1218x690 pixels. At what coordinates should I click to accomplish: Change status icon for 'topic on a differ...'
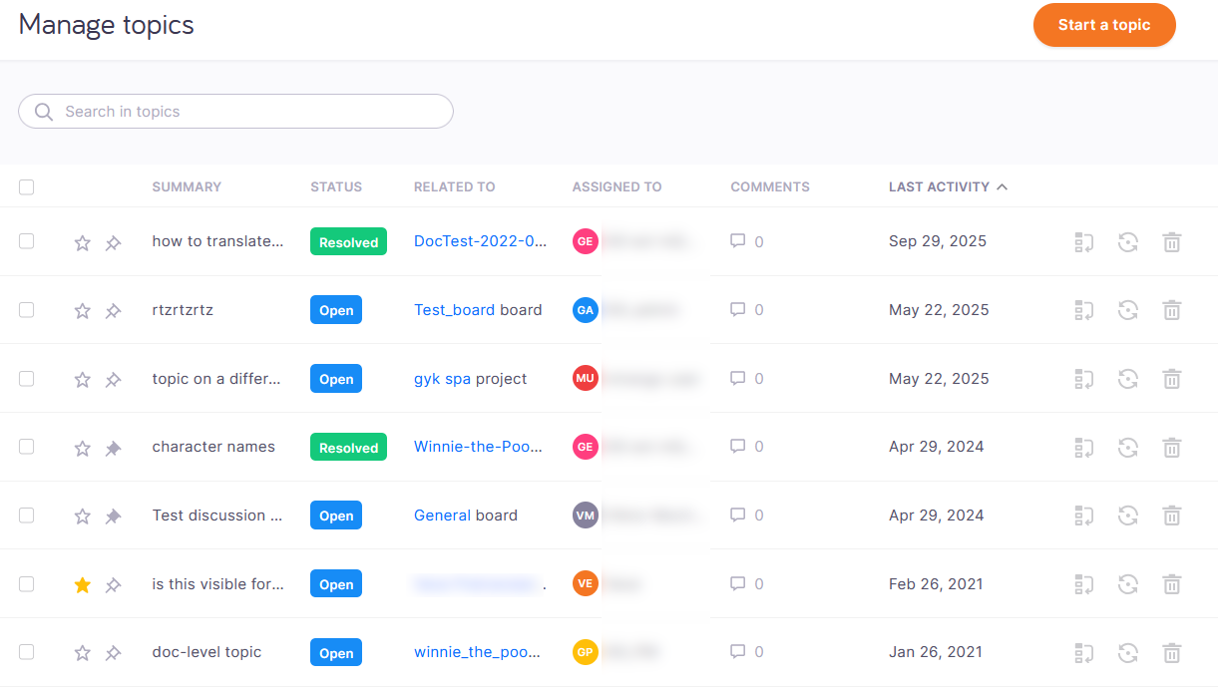[1128, 379]
